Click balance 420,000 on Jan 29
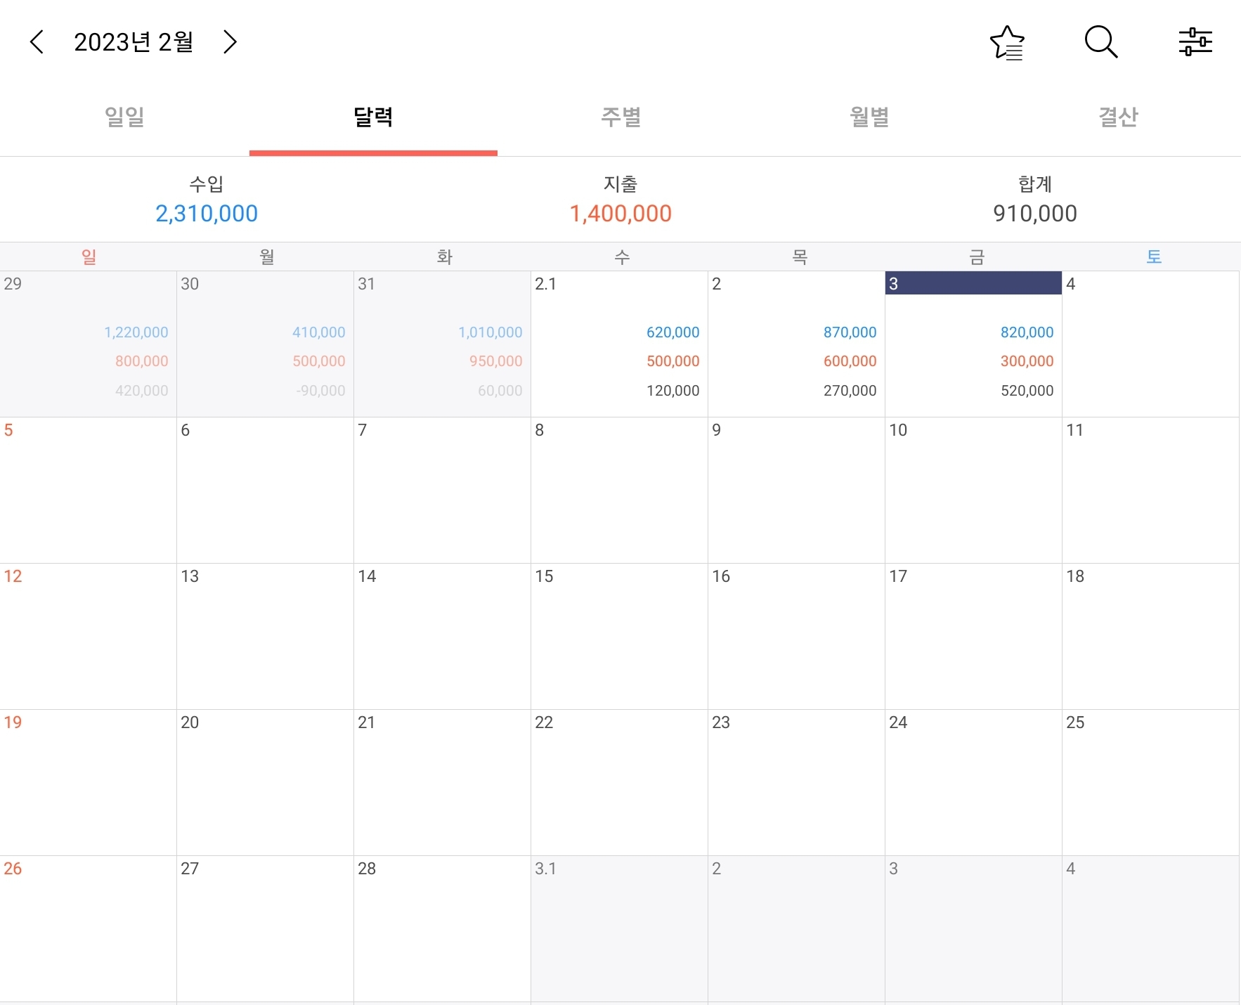Viewport: 1241px width, 1005px height. tap(141, 391)
